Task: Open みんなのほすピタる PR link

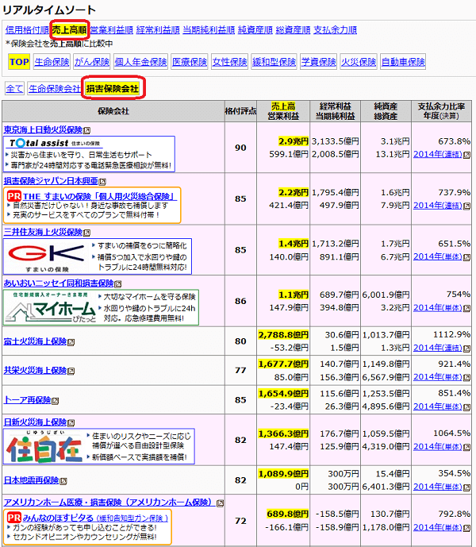Action: 95,518
